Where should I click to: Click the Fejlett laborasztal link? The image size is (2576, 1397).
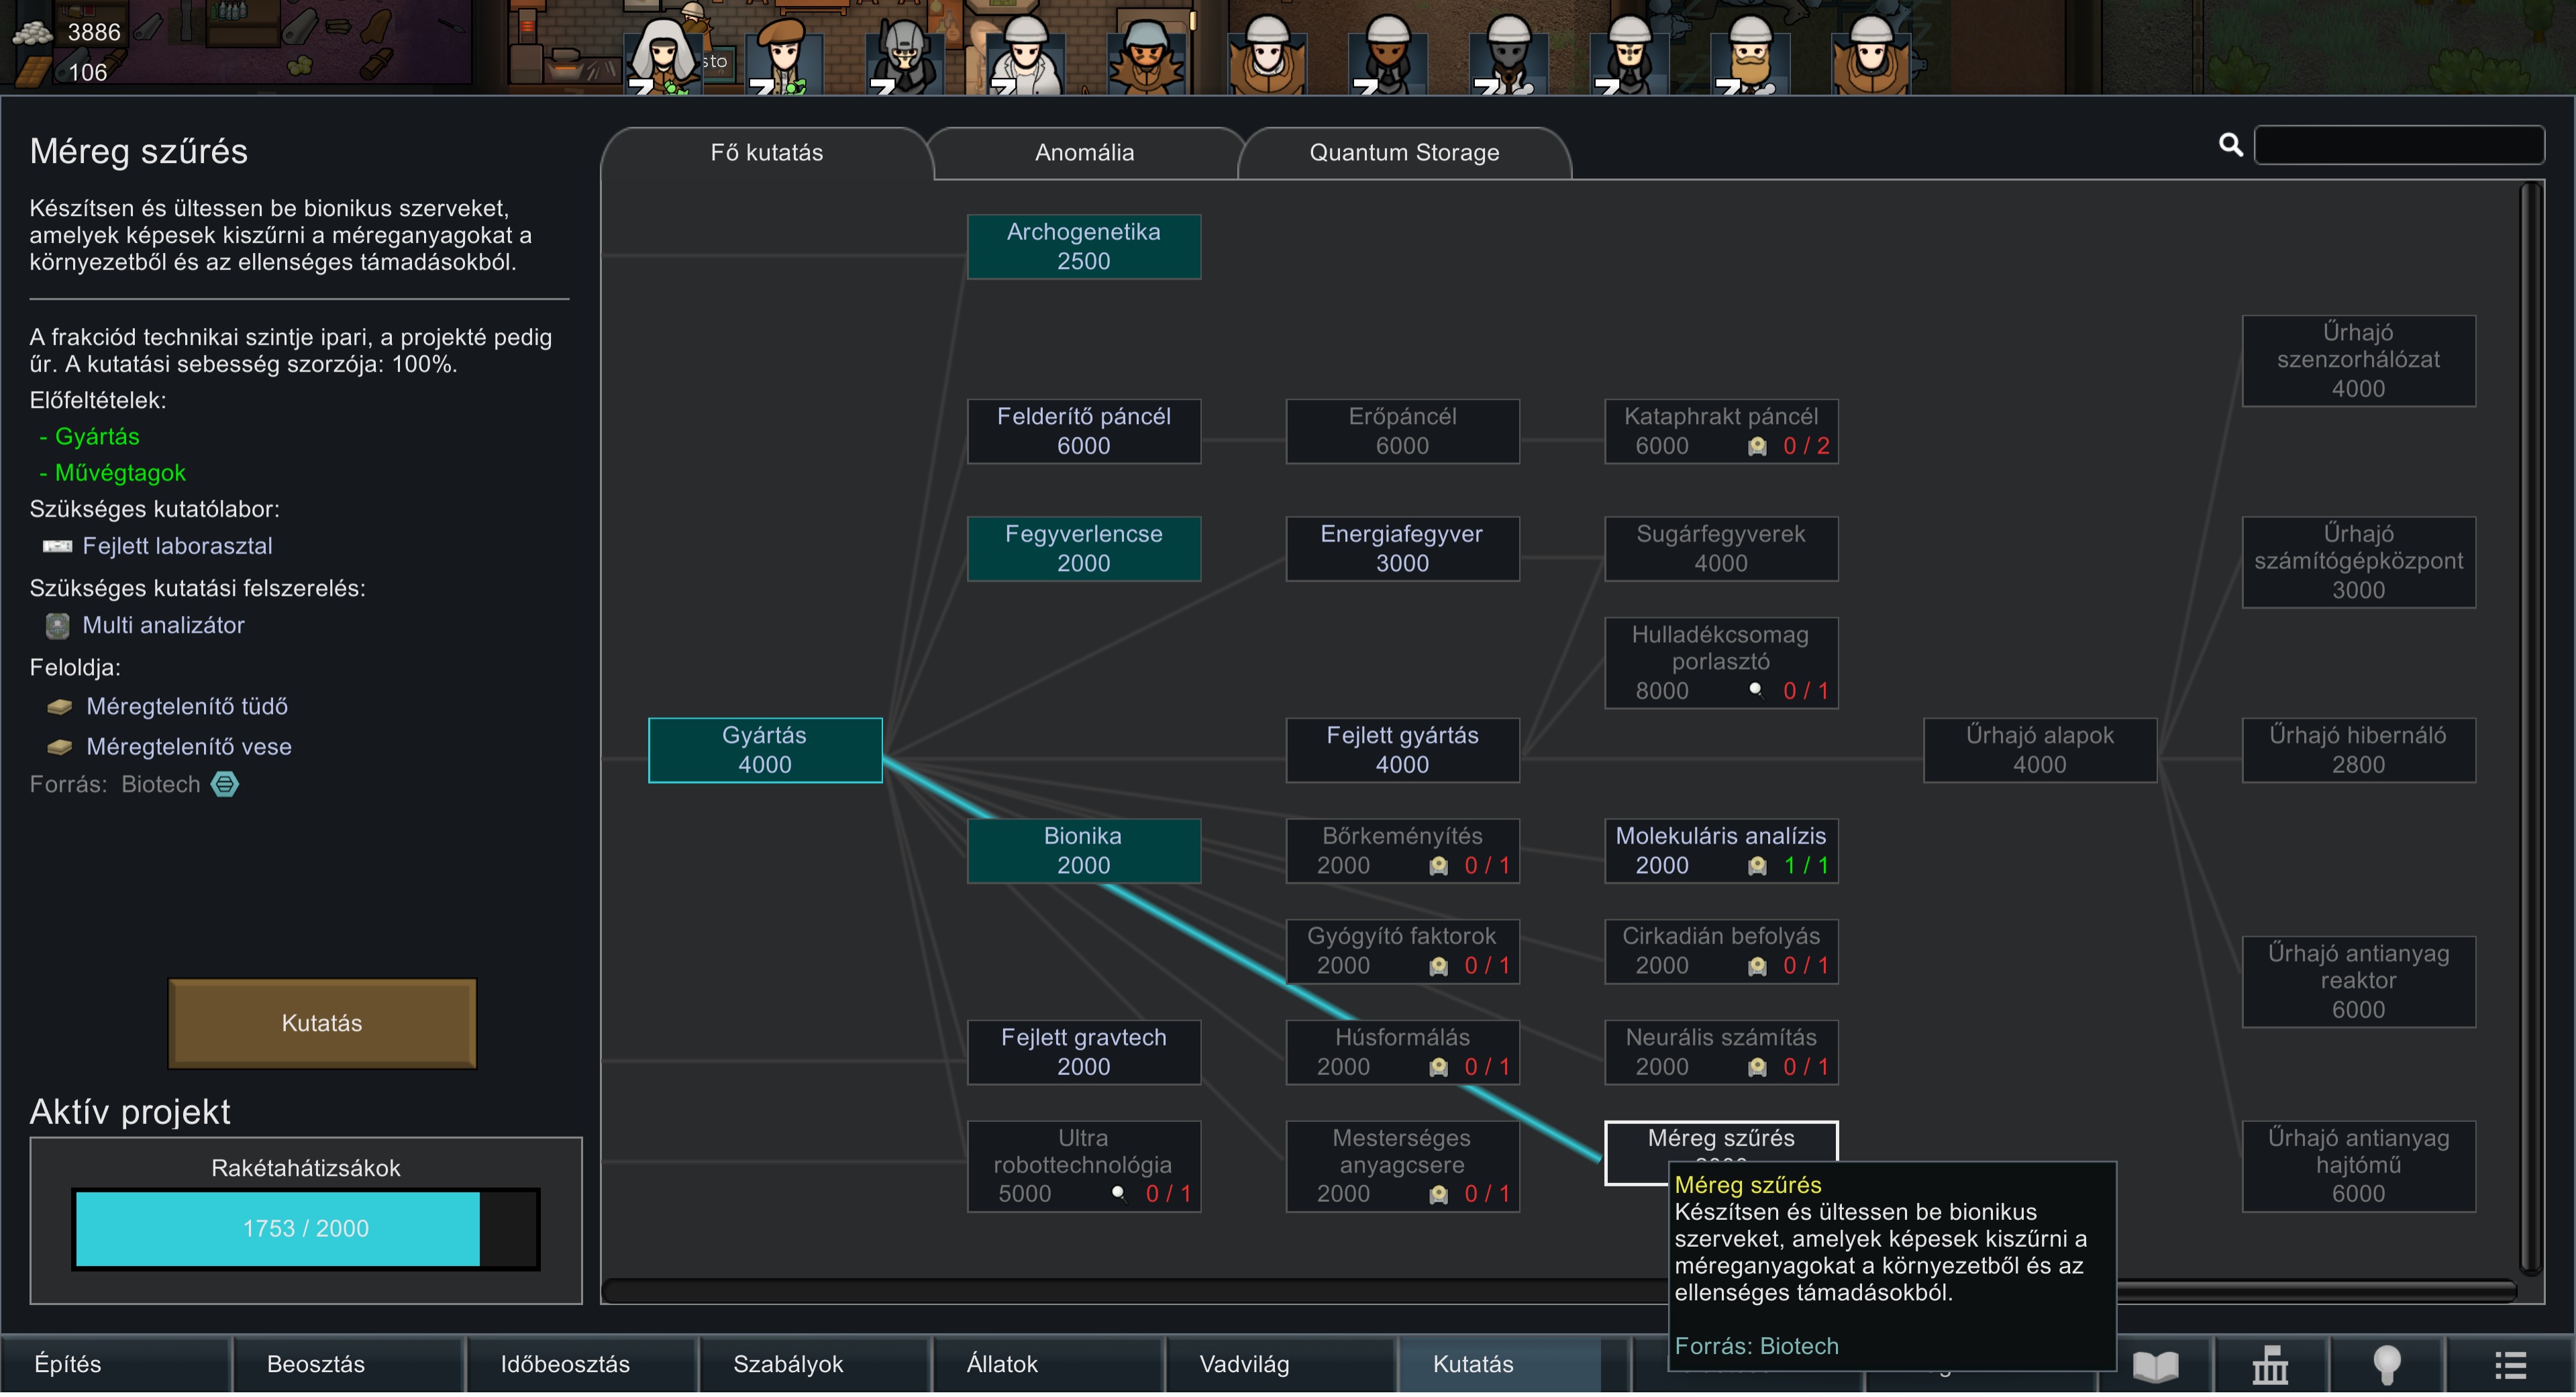point(177,547)
